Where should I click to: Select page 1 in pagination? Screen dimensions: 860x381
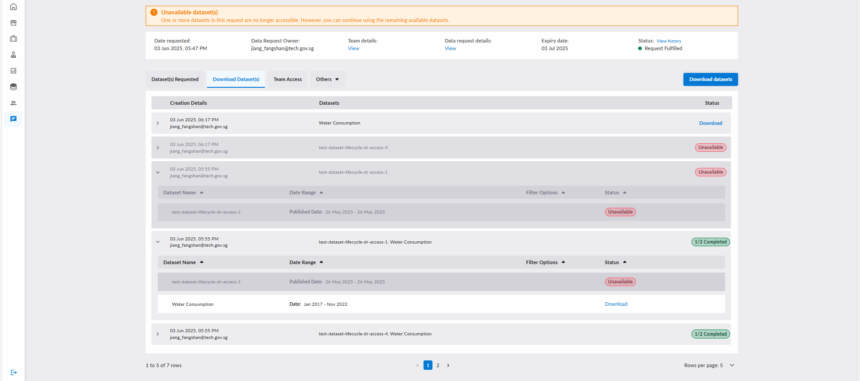click(428, 365)
